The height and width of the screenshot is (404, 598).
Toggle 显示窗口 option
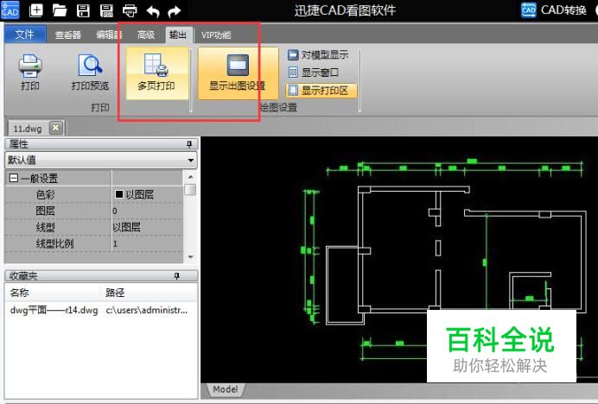[314, 73]
